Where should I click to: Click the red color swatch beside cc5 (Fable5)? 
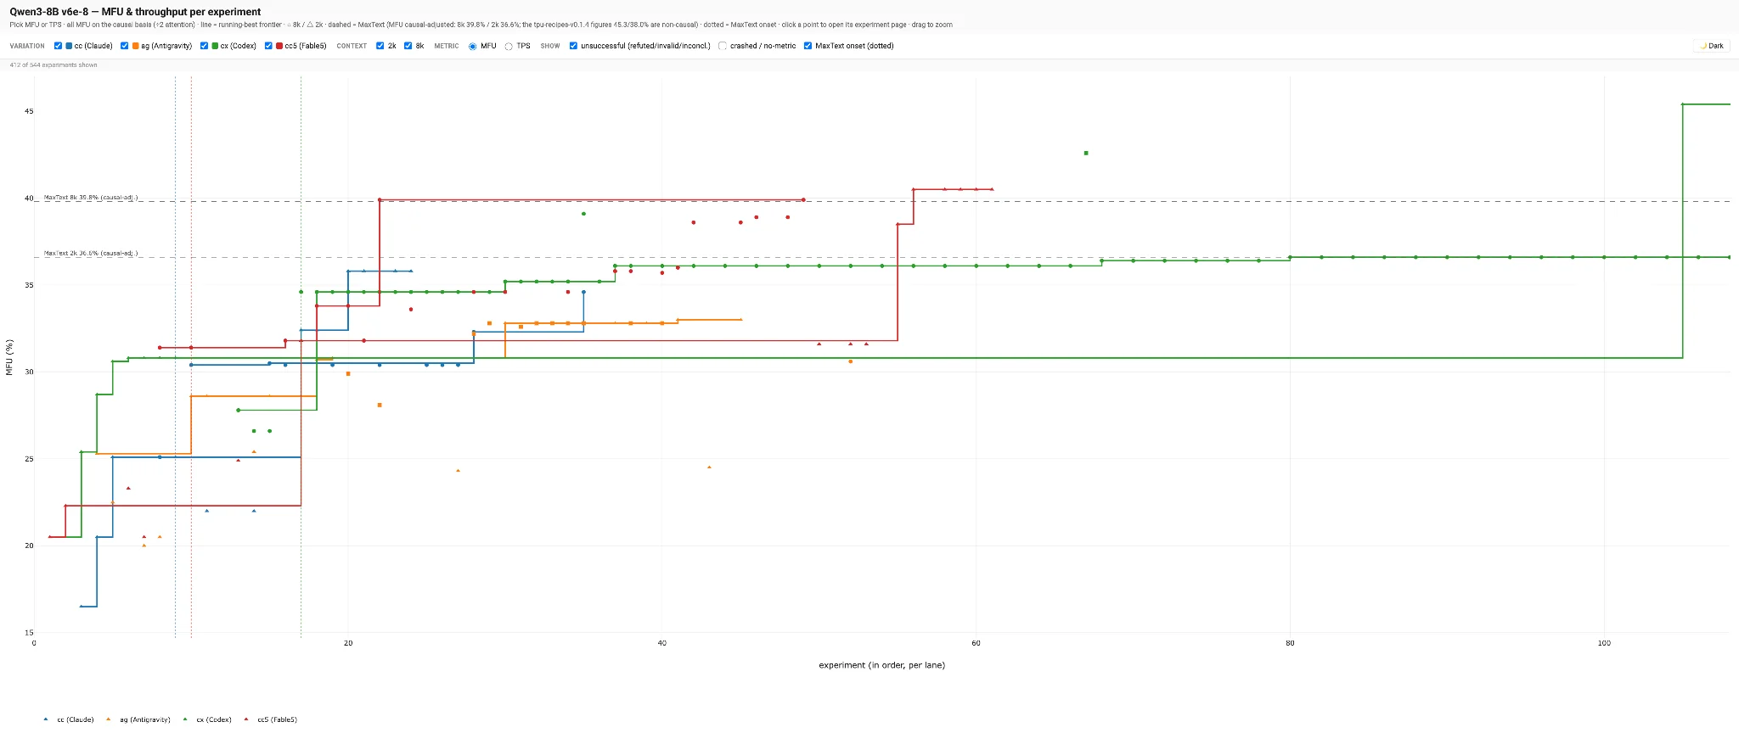[279, 46]
